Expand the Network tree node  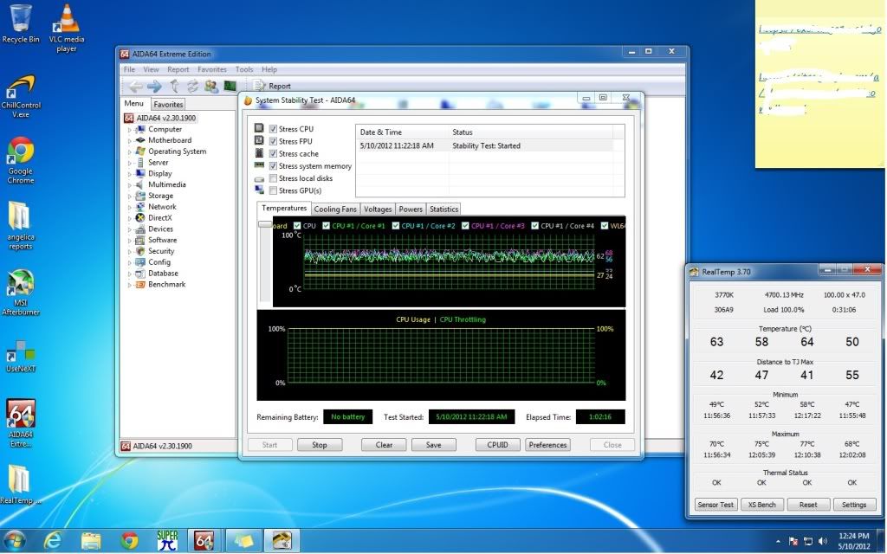click(130, 208)
